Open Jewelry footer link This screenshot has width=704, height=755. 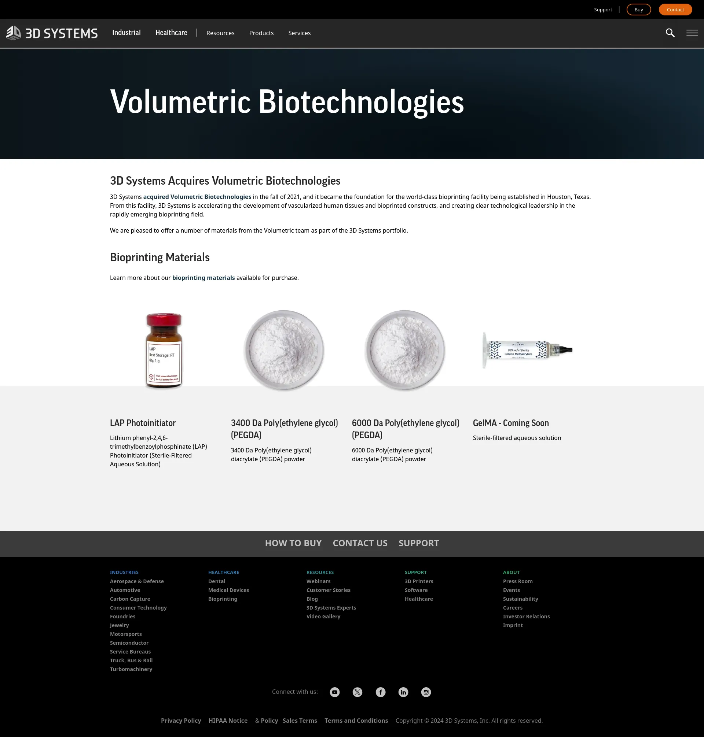(x=120, y=625)
